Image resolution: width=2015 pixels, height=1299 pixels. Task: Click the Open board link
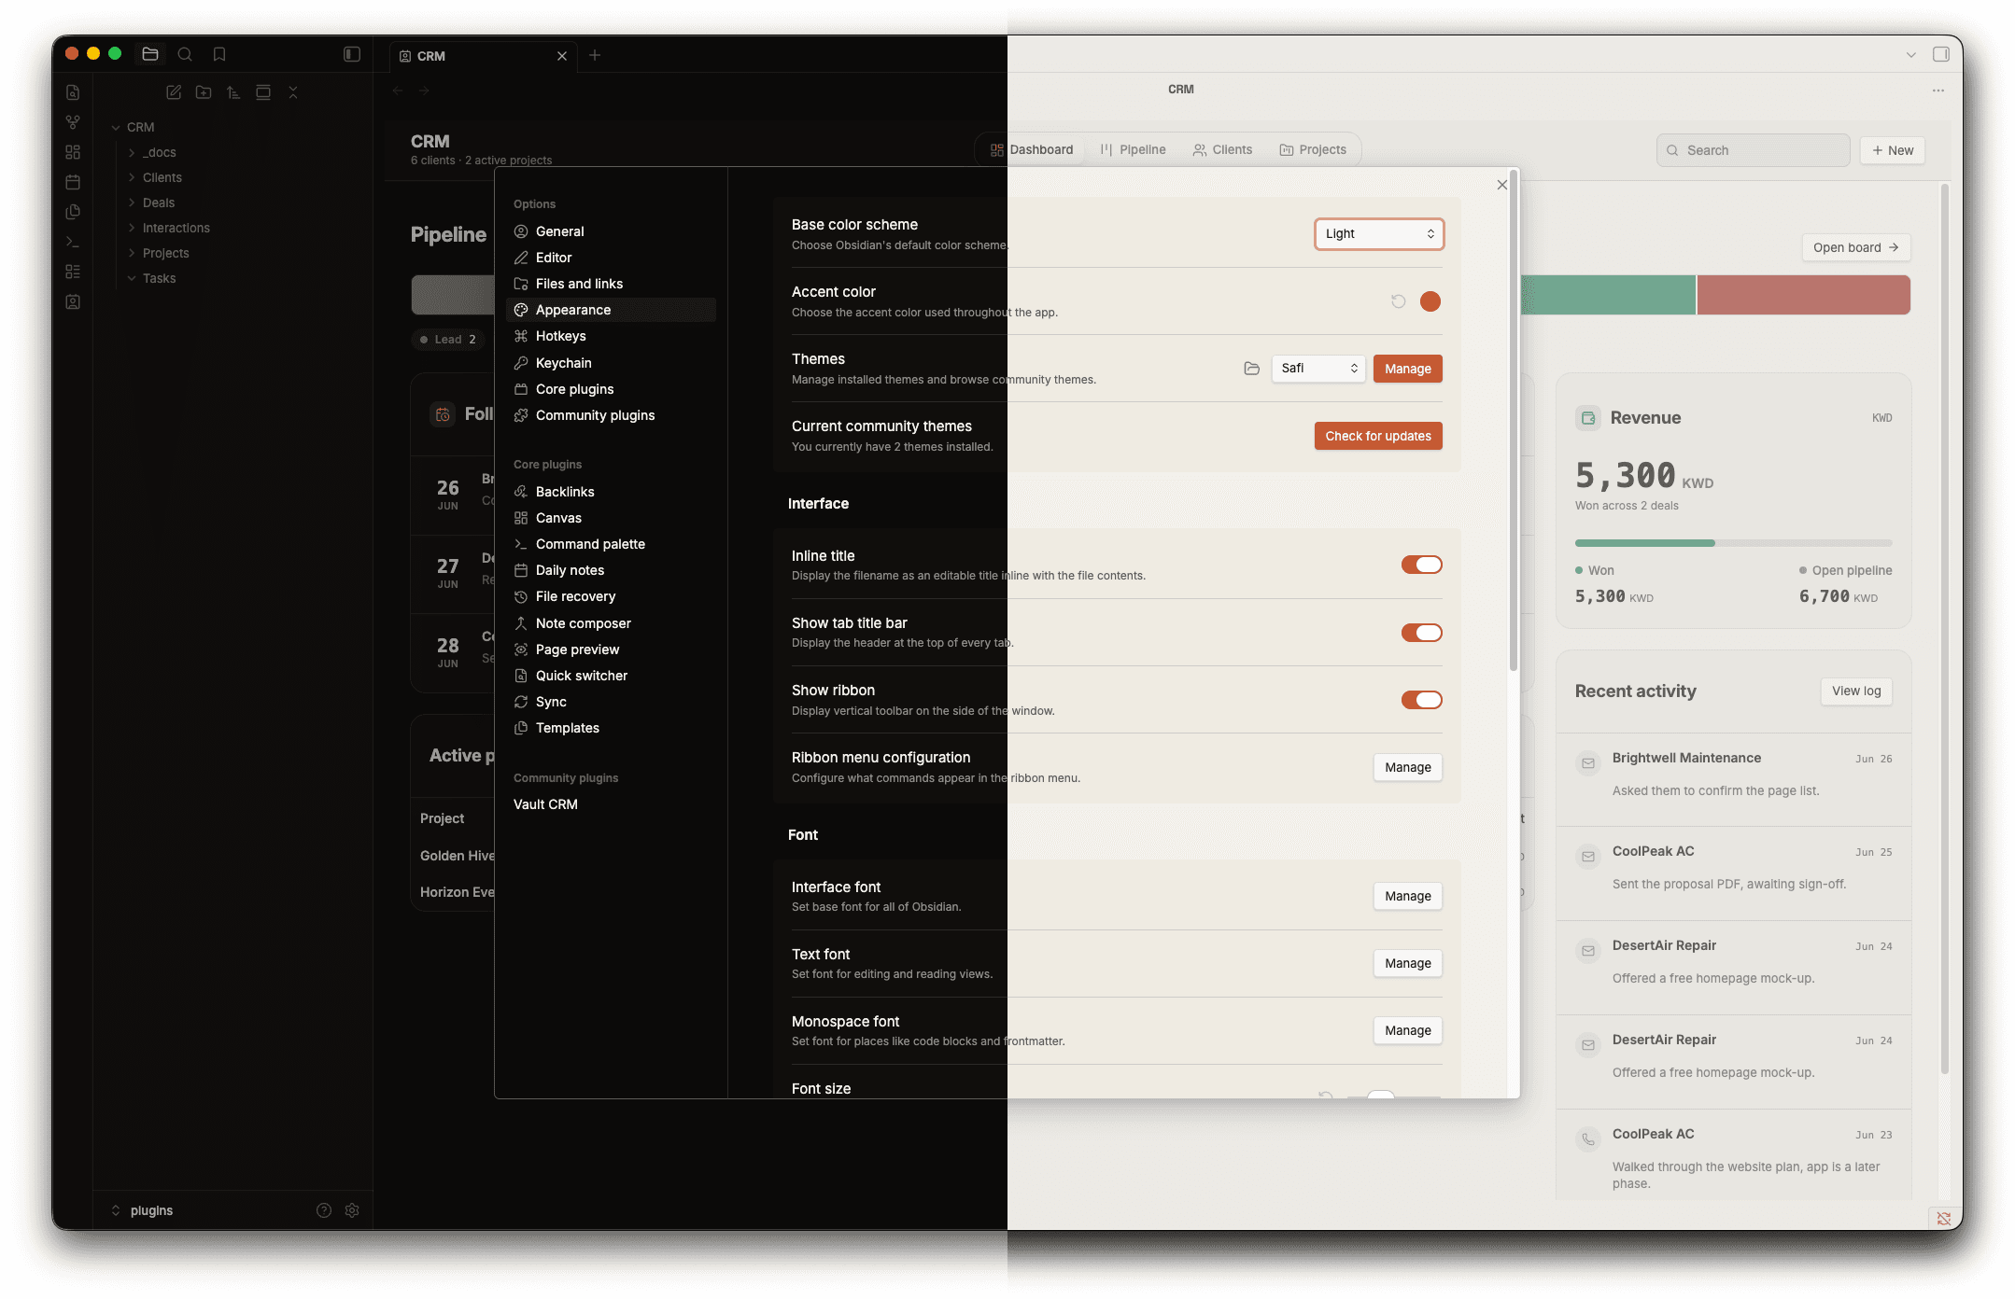[1856, 247]
